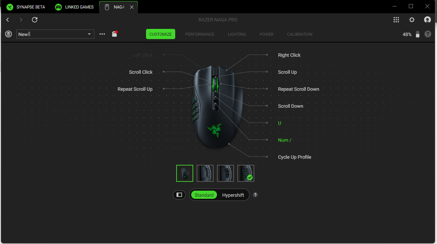Open help question mark near battery
437x244 pixels.
tap(428, 34)
